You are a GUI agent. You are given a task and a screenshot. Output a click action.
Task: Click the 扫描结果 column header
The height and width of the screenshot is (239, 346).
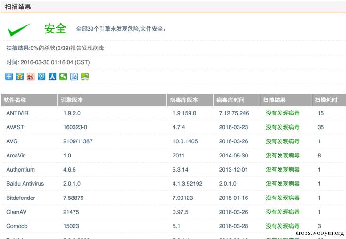(286, 100)
